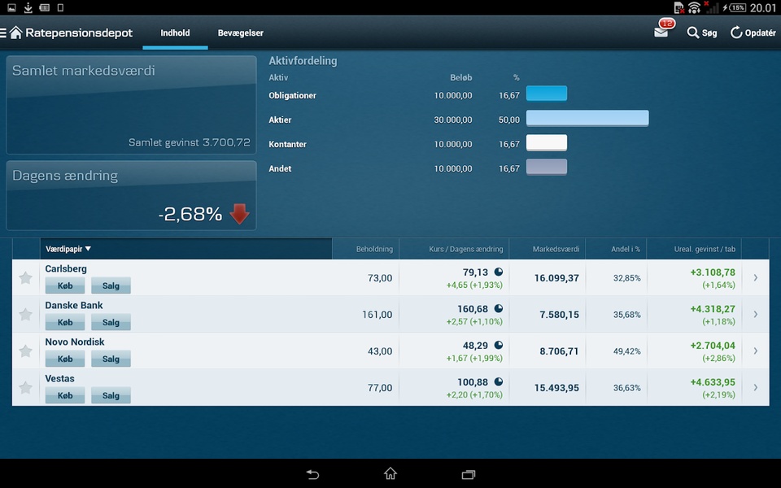Screen dimensions: 781x488
Task: Click the Ratepensionsdepot title
Action: pos(79,33)
